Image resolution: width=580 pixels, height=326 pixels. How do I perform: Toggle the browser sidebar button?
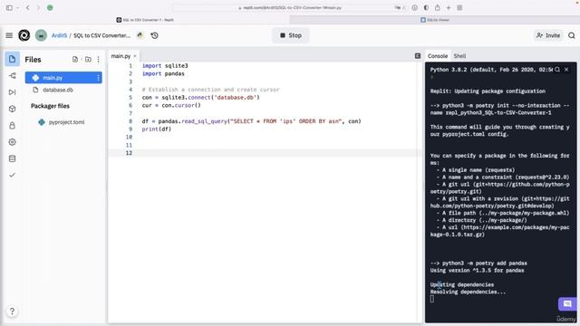pyautogui.click(x=10, y=7)
